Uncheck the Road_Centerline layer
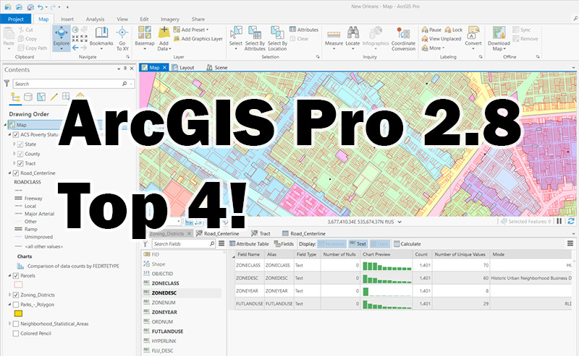This screenshot has width=579, height=356. tap(16, 173)
